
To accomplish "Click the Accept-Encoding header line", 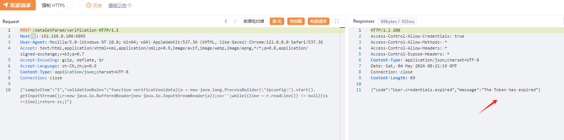I will (62, 60).
